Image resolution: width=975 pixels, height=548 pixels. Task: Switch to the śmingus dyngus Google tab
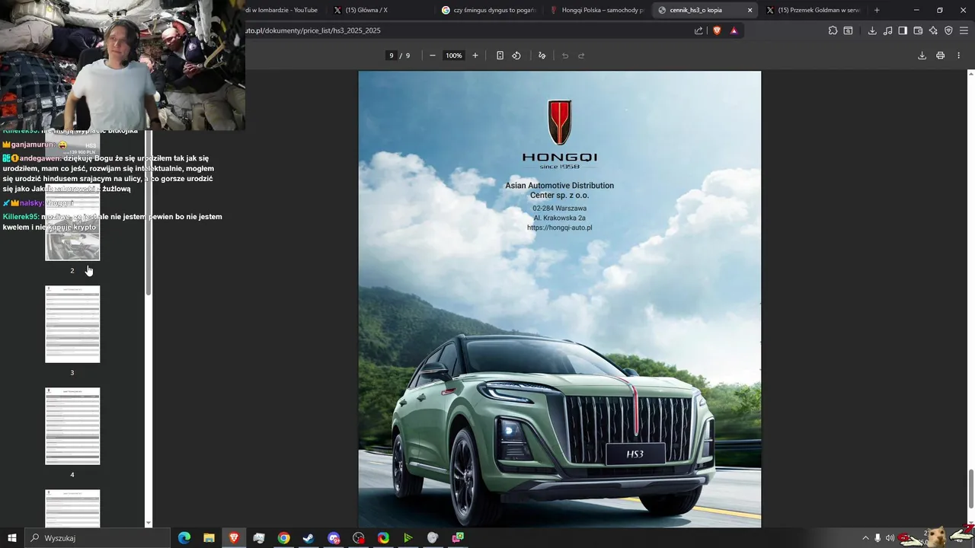coord(489,10)
